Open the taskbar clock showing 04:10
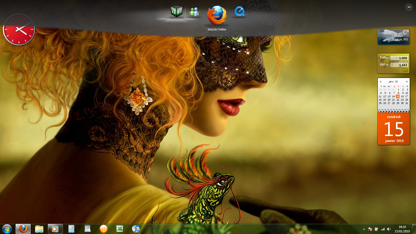This screenshot has width=416, height=234. (x=402, y=229)
